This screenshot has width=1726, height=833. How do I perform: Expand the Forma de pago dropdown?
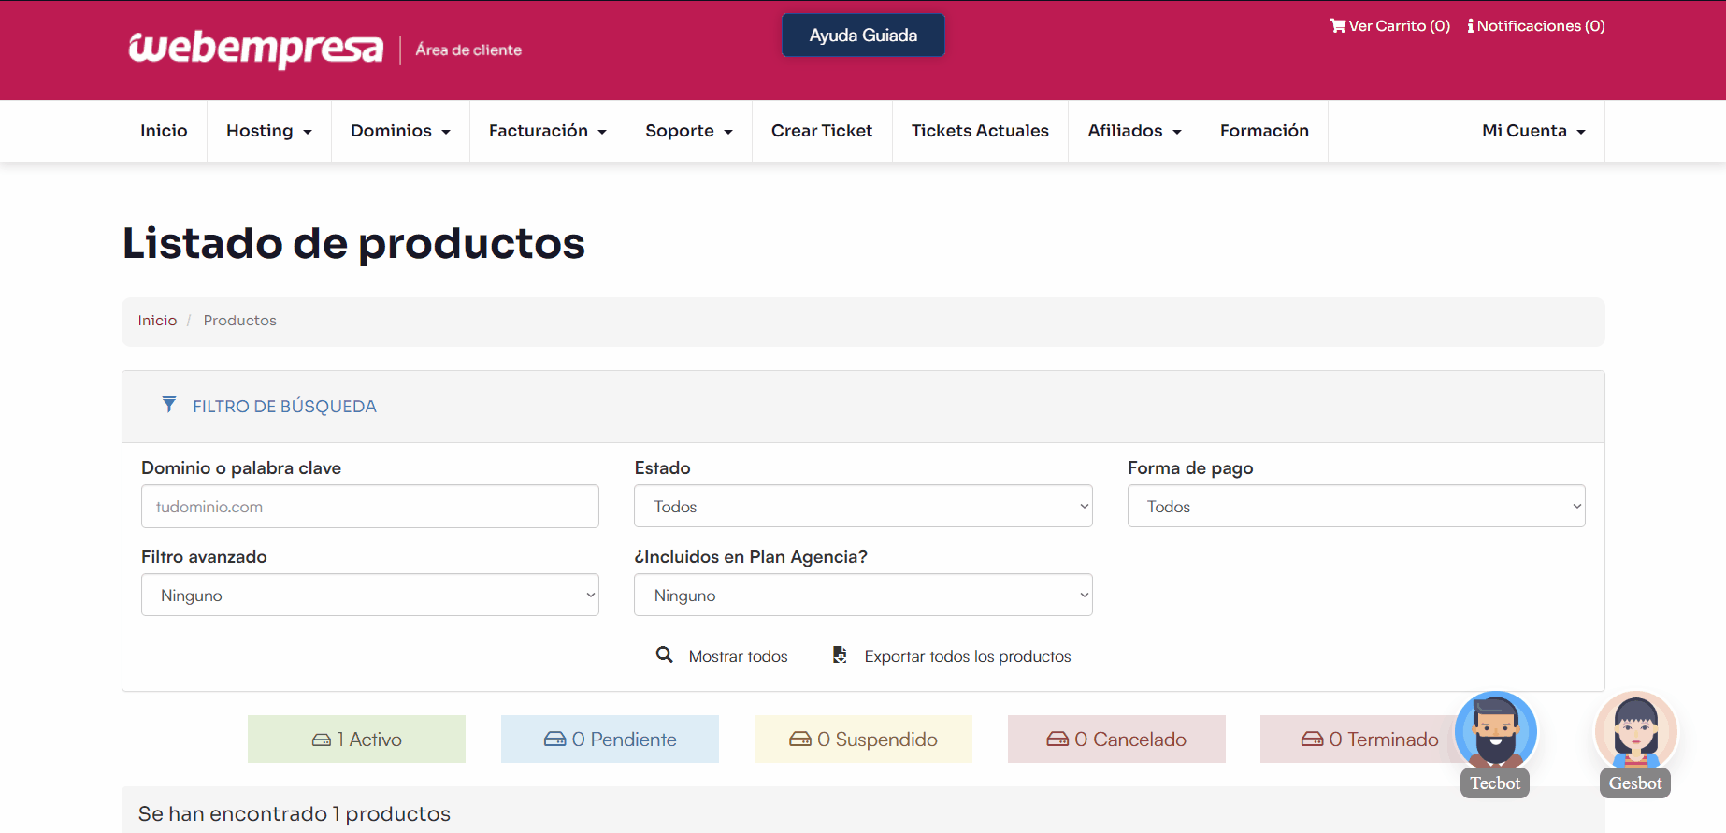[x=1356, y=507]
